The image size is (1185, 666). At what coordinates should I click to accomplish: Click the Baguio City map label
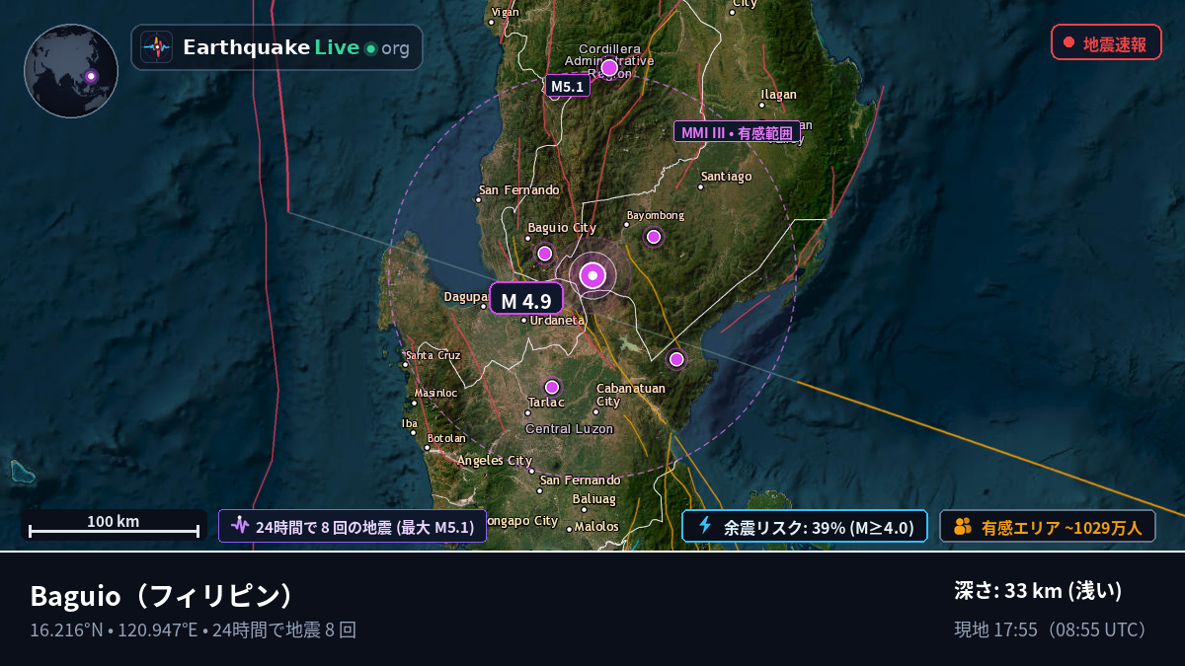(x=562, y=228)
